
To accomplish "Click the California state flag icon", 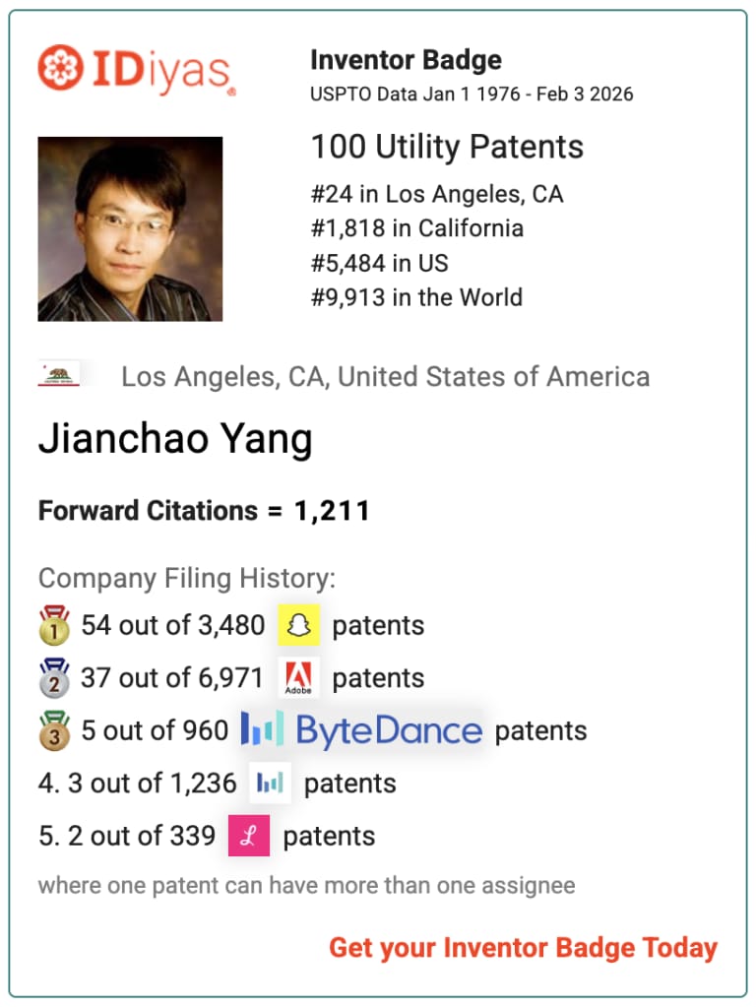I will coord(58,374).
